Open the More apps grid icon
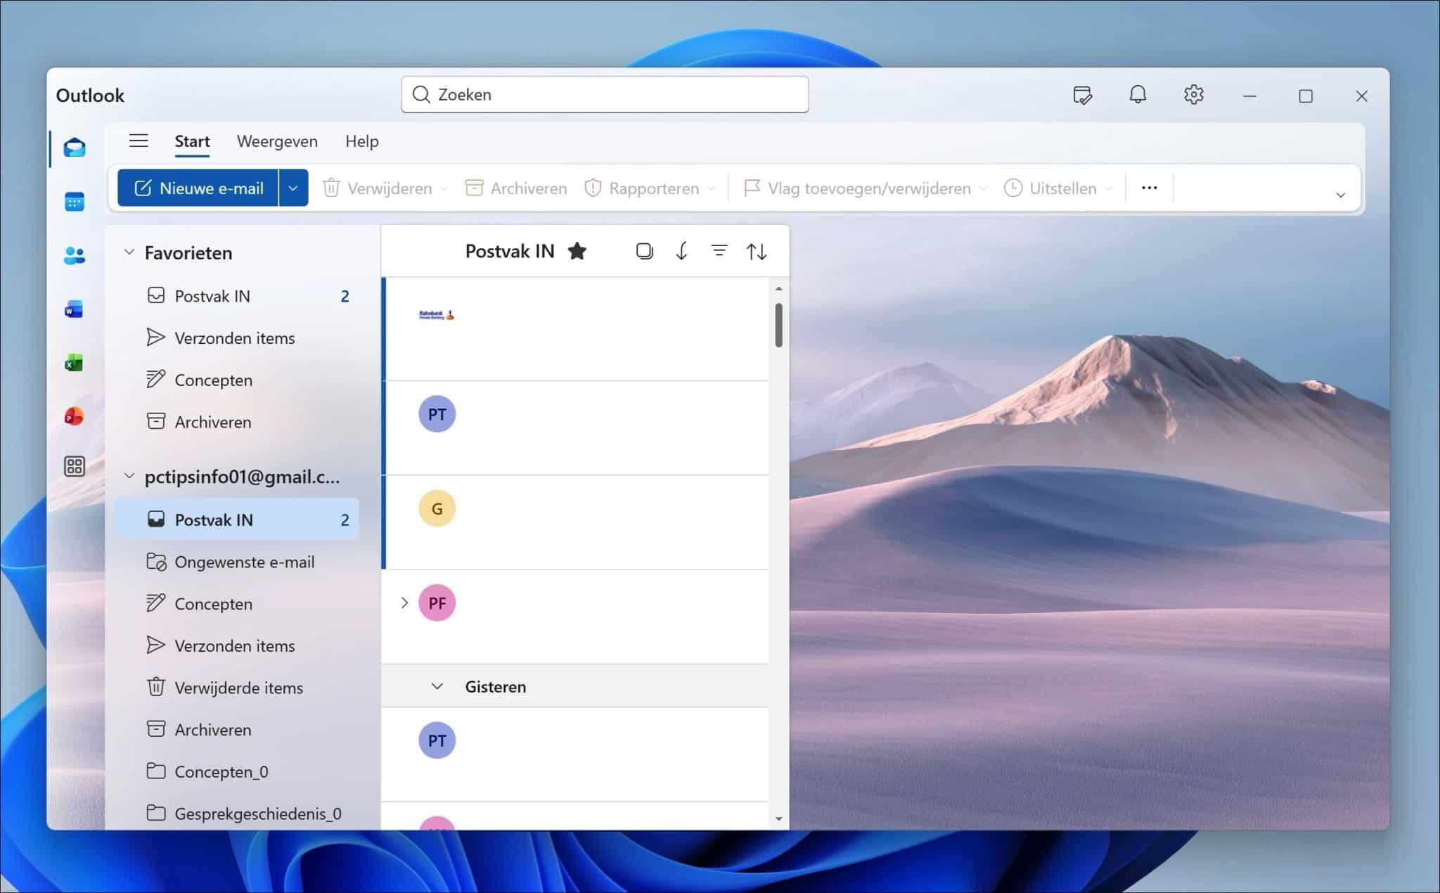The width and height of the screenshot is (1440, 893). pyautogui.click(x=74, y=466)
